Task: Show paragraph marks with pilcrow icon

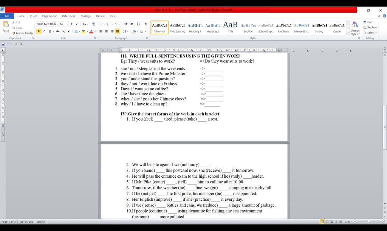Action: pyautogui.click(x=146, y=24)
